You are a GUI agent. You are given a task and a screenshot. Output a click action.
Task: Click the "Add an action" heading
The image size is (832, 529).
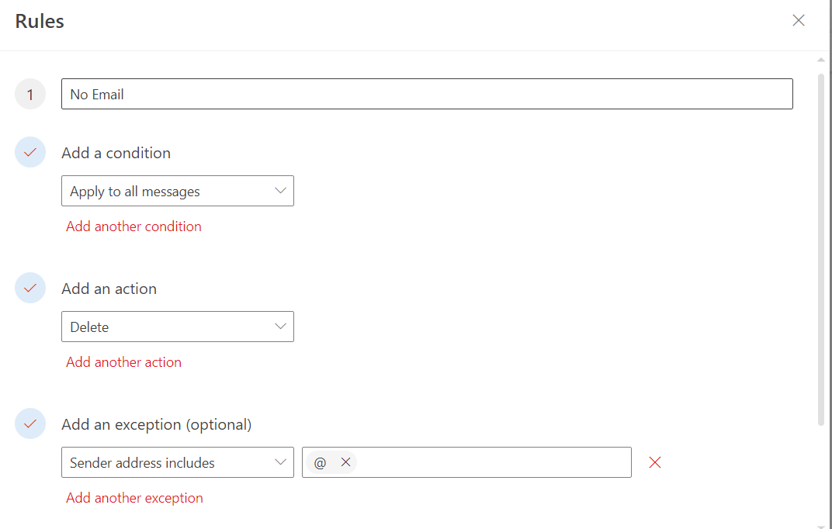[109, 289]
